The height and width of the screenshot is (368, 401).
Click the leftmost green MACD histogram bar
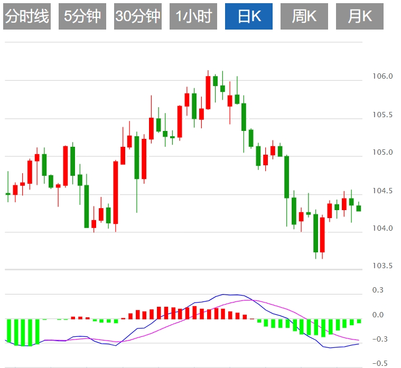[9, 331]
